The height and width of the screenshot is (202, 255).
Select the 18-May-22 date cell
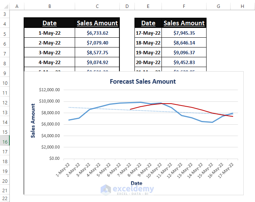(148, 43)
